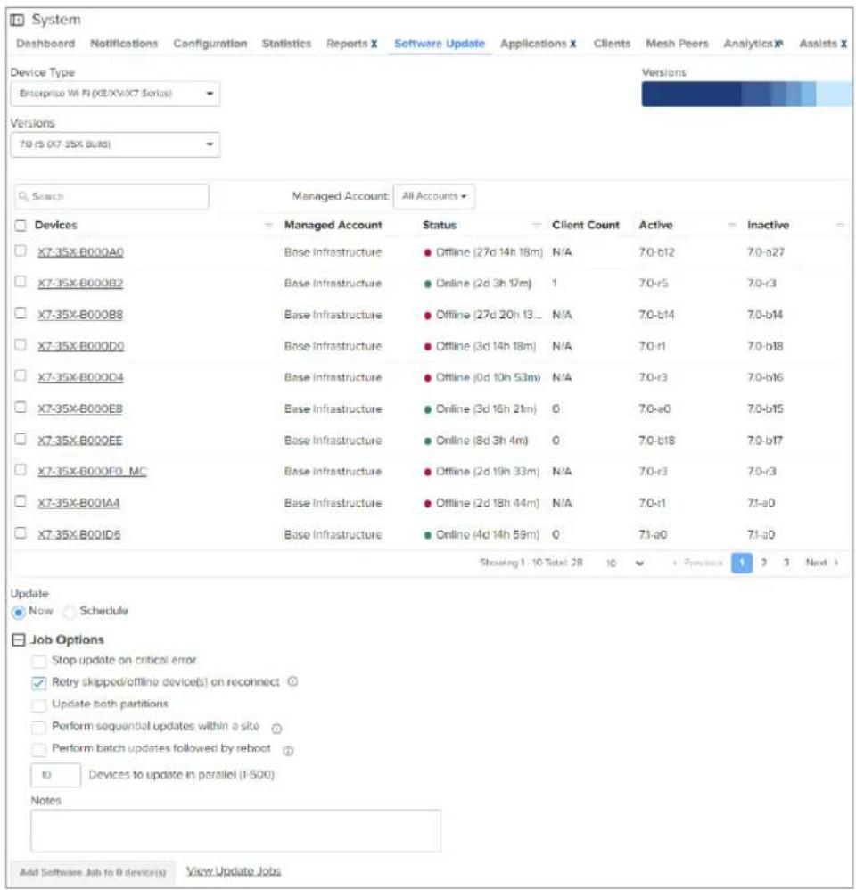Viewport: 856px width, 890px height.
Task: Go to page 2 of devices
Action: [x=764, y=563]
